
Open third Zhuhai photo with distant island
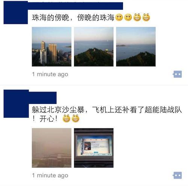click(136, 46)
